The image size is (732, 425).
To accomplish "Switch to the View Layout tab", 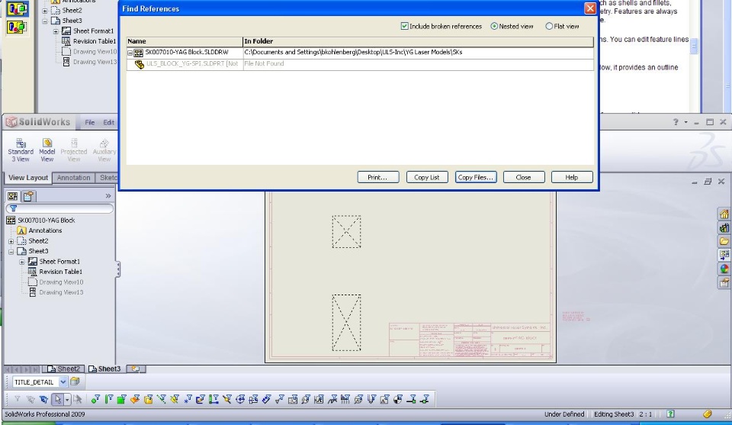I will tap(28, 178).
